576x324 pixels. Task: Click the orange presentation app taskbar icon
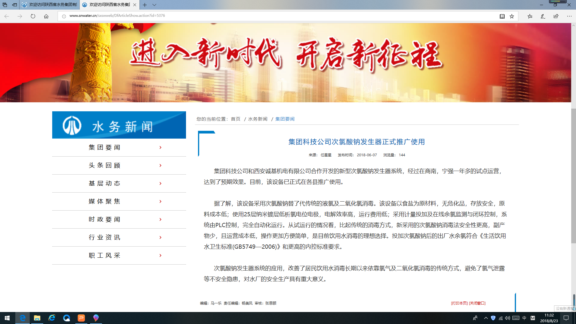coord(81,318)
